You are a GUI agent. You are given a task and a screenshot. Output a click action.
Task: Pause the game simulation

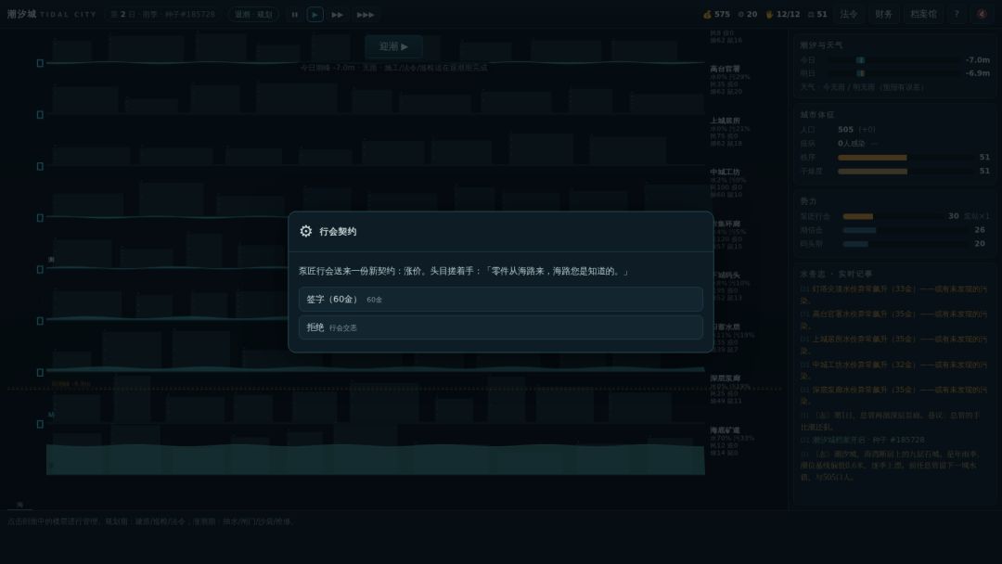point(295,15)
